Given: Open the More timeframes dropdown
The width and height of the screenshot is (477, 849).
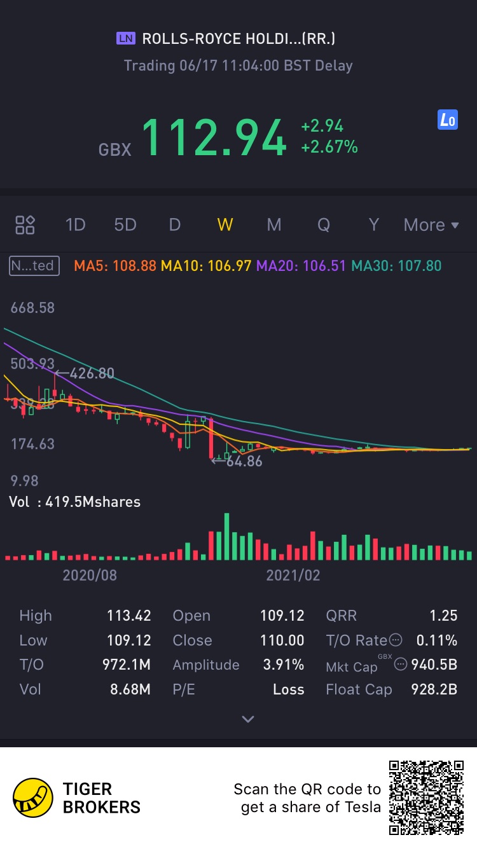Looking at the screenshot, I should (x=431, y=224).
